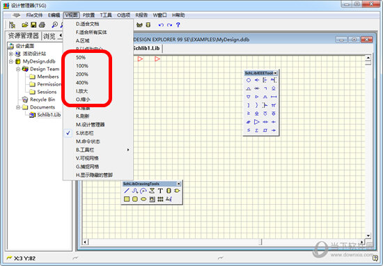Choose R.刷新 in the view menu
The image size is (383, 266).
98,116
